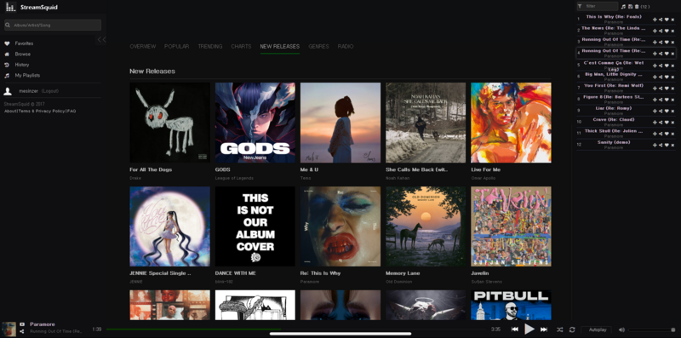Open the 'For All The Dogs' album cover

169,123
